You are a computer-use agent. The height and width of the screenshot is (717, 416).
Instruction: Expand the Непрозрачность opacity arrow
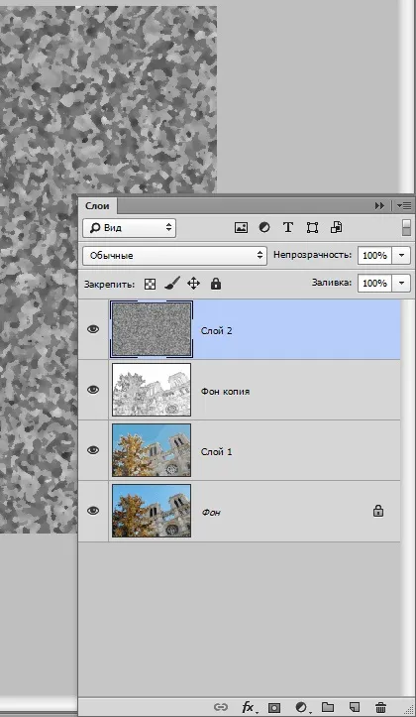(401, 255)
